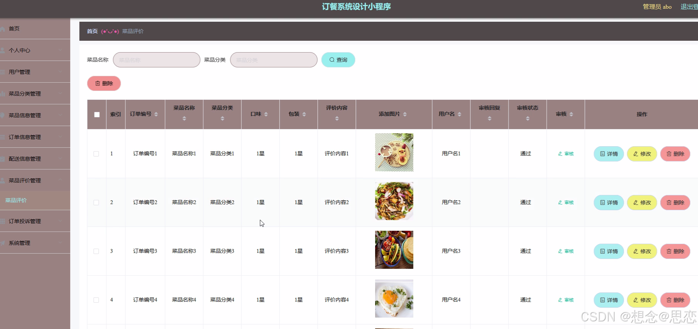This screenshot has width=698, height=329.
Task: Open tacos image thumbnail for 用户名3
Action: (x=394, y=250)
